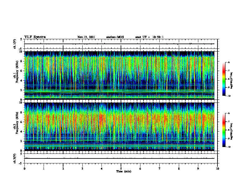Click the ch.1 spectrogram color scale bar
Viewport: 245px width, 189px height.
224,79
